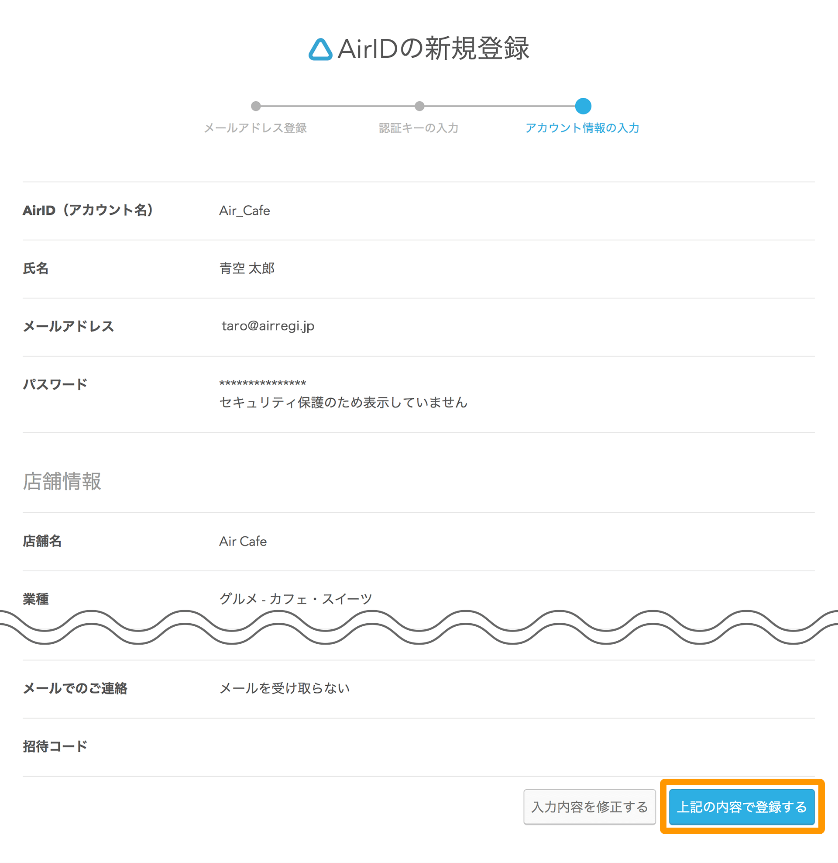838x863 pixels.
Task: Click the メールアドレス field label
Action: click(x=68, y=326)
